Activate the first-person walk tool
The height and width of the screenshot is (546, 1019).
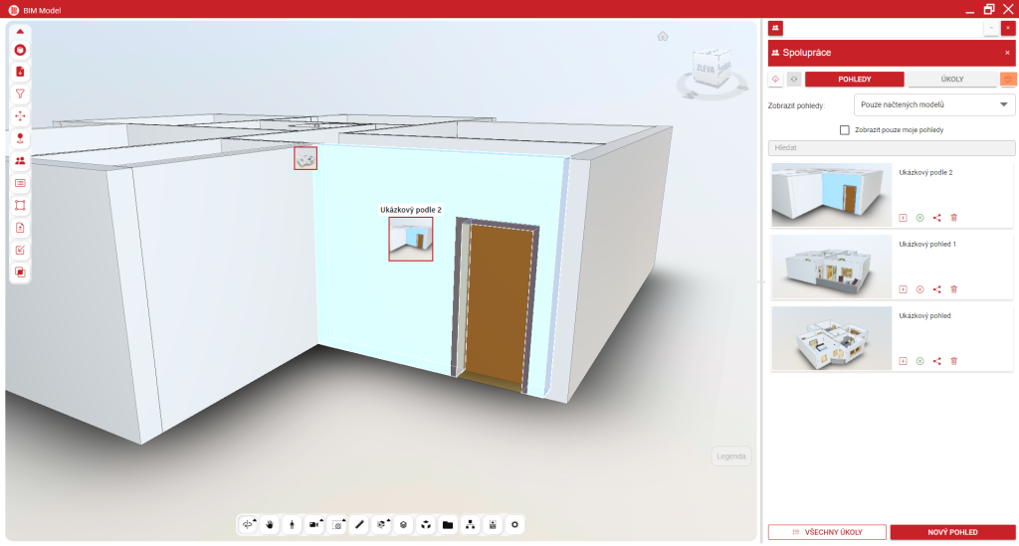[x=293, y=524]
